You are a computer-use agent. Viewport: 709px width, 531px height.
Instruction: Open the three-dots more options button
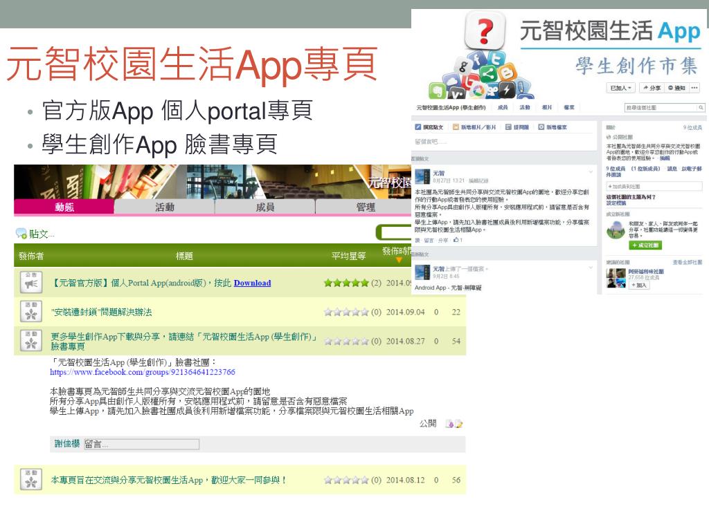pyautogui.click(x=694, y=88)
